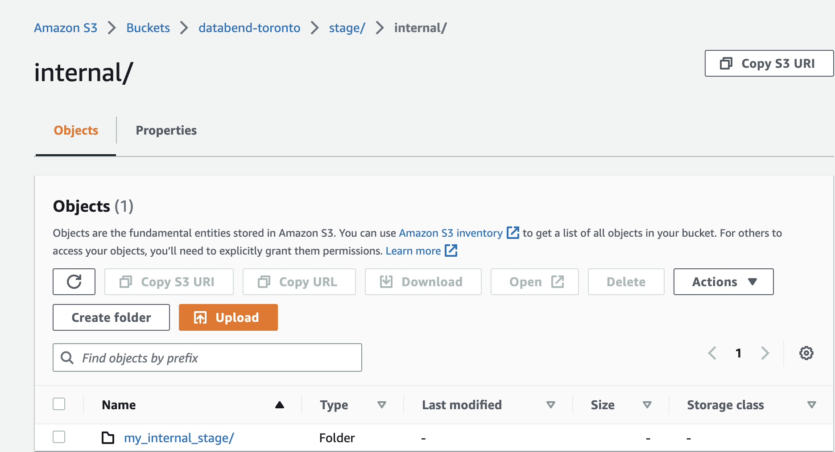Click the refresh objects icon button
This screenshot has height=452, width=835.
pos(74,282)
